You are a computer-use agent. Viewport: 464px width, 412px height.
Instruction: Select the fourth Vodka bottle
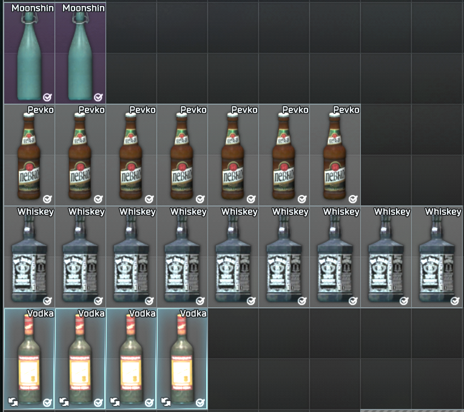[x=182, y=359]
